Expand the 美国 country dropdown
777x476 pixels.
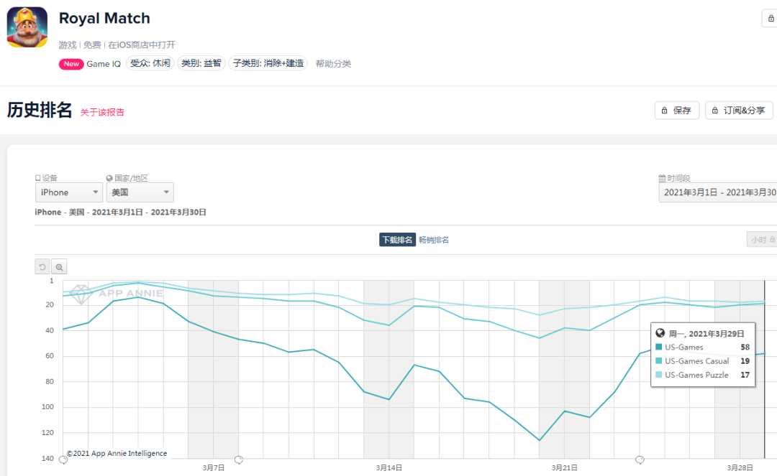[x=140, y=192]
